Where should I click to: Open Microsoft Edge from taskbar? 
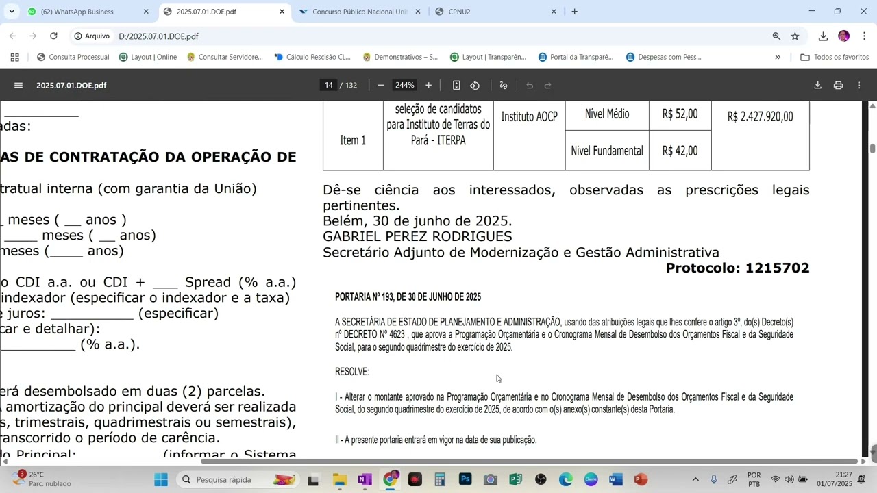[566, 479]
